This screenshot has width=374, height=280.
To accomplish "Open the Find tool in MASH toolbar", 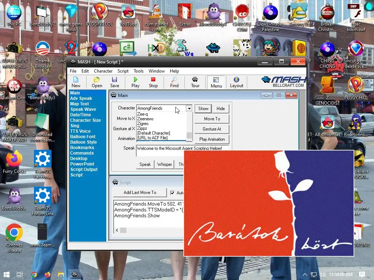I will [174, 82].
